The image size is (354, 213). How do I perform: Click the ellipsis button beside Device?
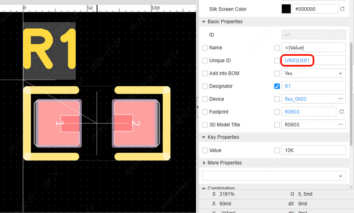340,99
